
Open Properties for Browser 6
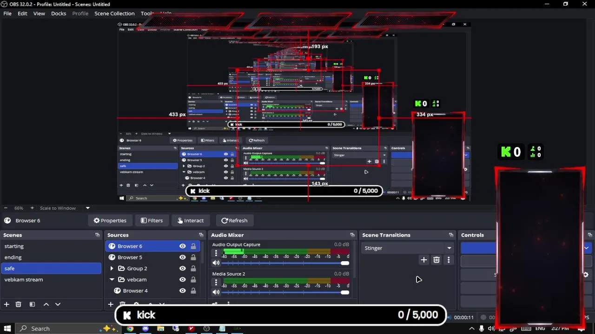click(x=110, y=220)
